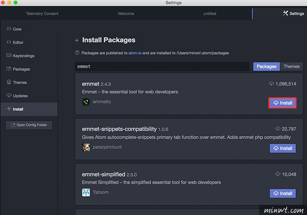Click the green maximize window button
Image resolution: width=307 pixels, height=215 pixels.
pyautogui.click(x=15, y=3)
